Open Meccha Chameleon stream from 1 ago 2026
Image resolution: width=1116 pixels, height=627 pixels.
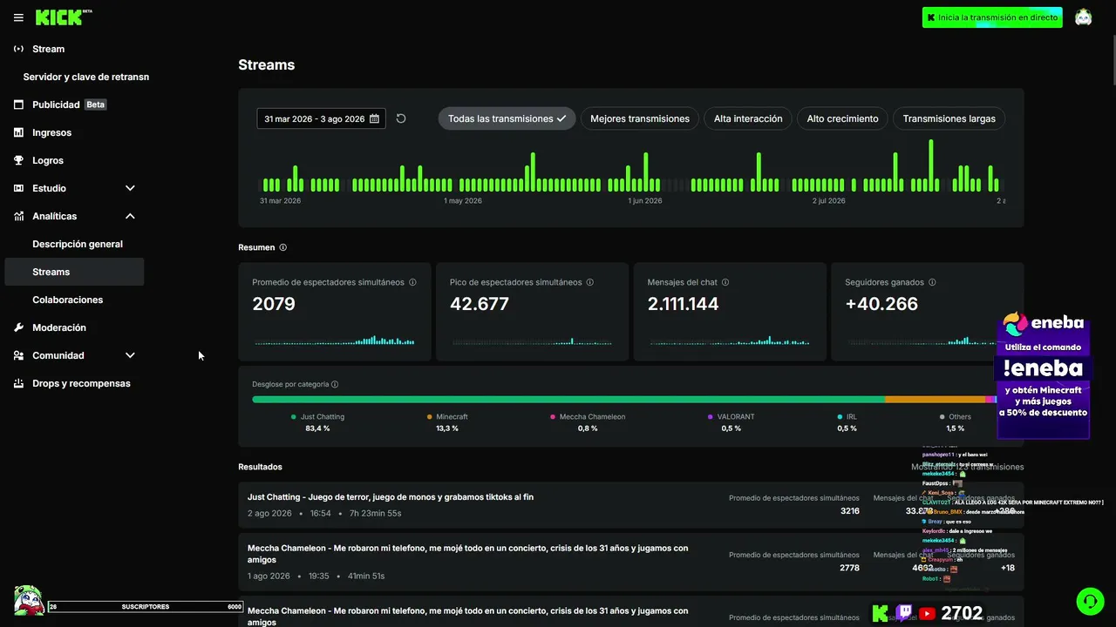point(631,562)
